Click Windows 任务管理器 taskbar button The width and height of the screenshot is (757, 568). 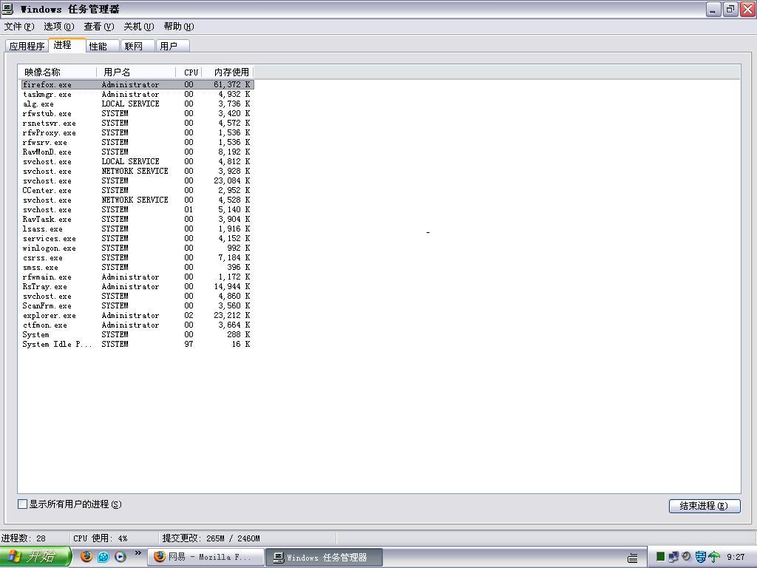tap(325, 557)
